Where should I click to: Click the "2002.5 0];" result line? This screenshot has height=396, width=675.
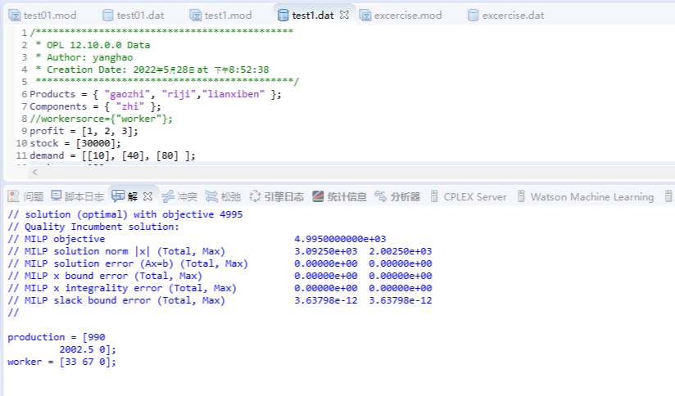tap(88, 349)
